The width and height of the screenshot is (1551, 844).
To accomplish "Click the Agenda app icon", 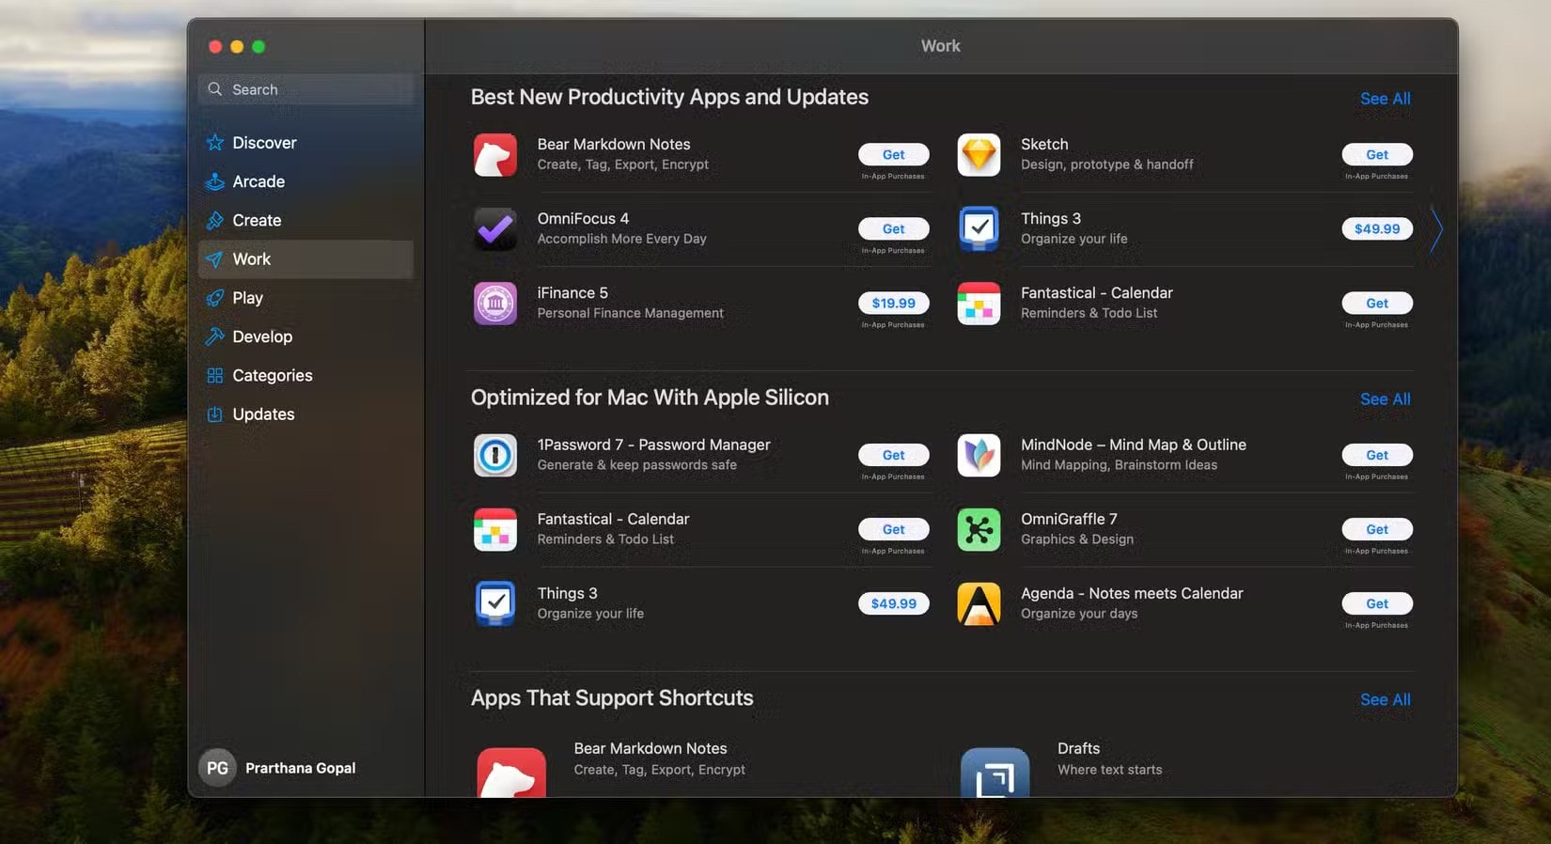I will click(x=979, y=604).
